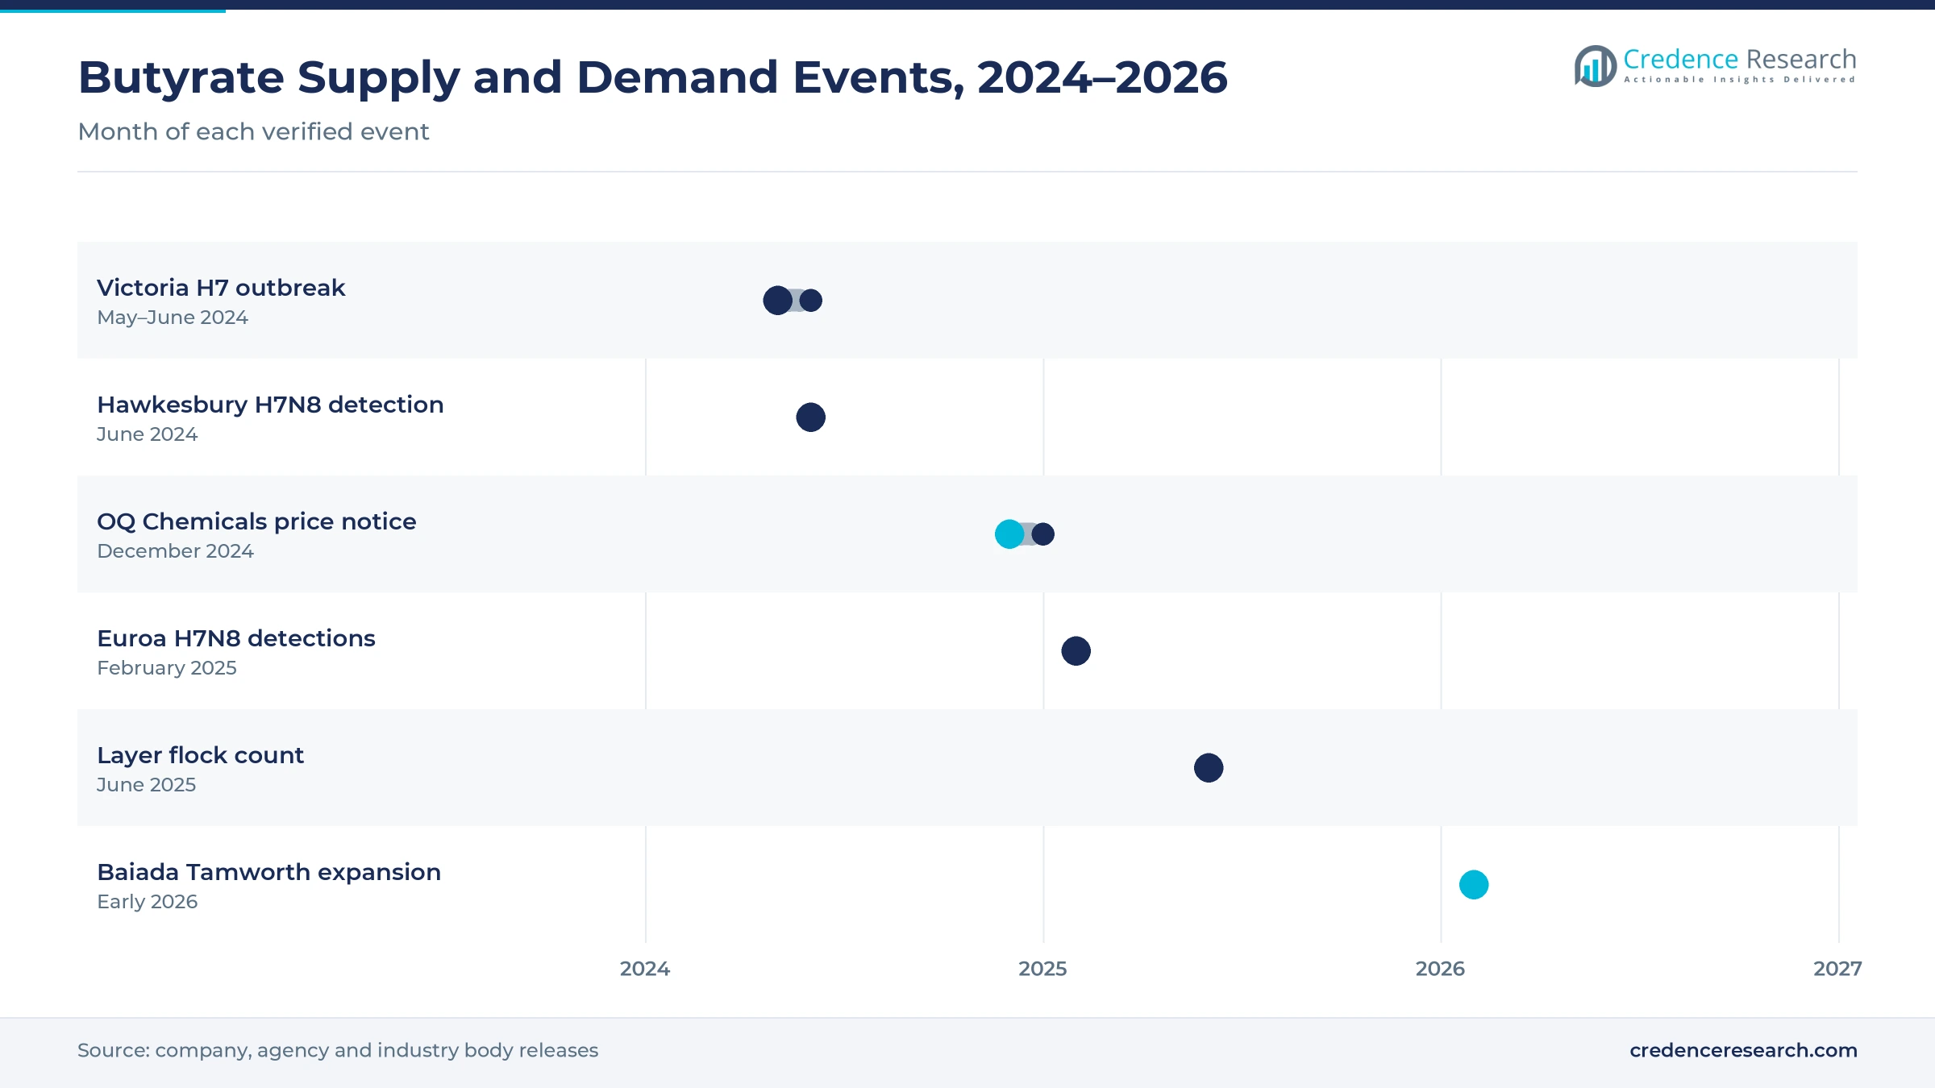Screen dimensions: 1935x1088
Task: Click the 'Victoria H7 outbreak' row title
Action: click(x=221, y=288)
